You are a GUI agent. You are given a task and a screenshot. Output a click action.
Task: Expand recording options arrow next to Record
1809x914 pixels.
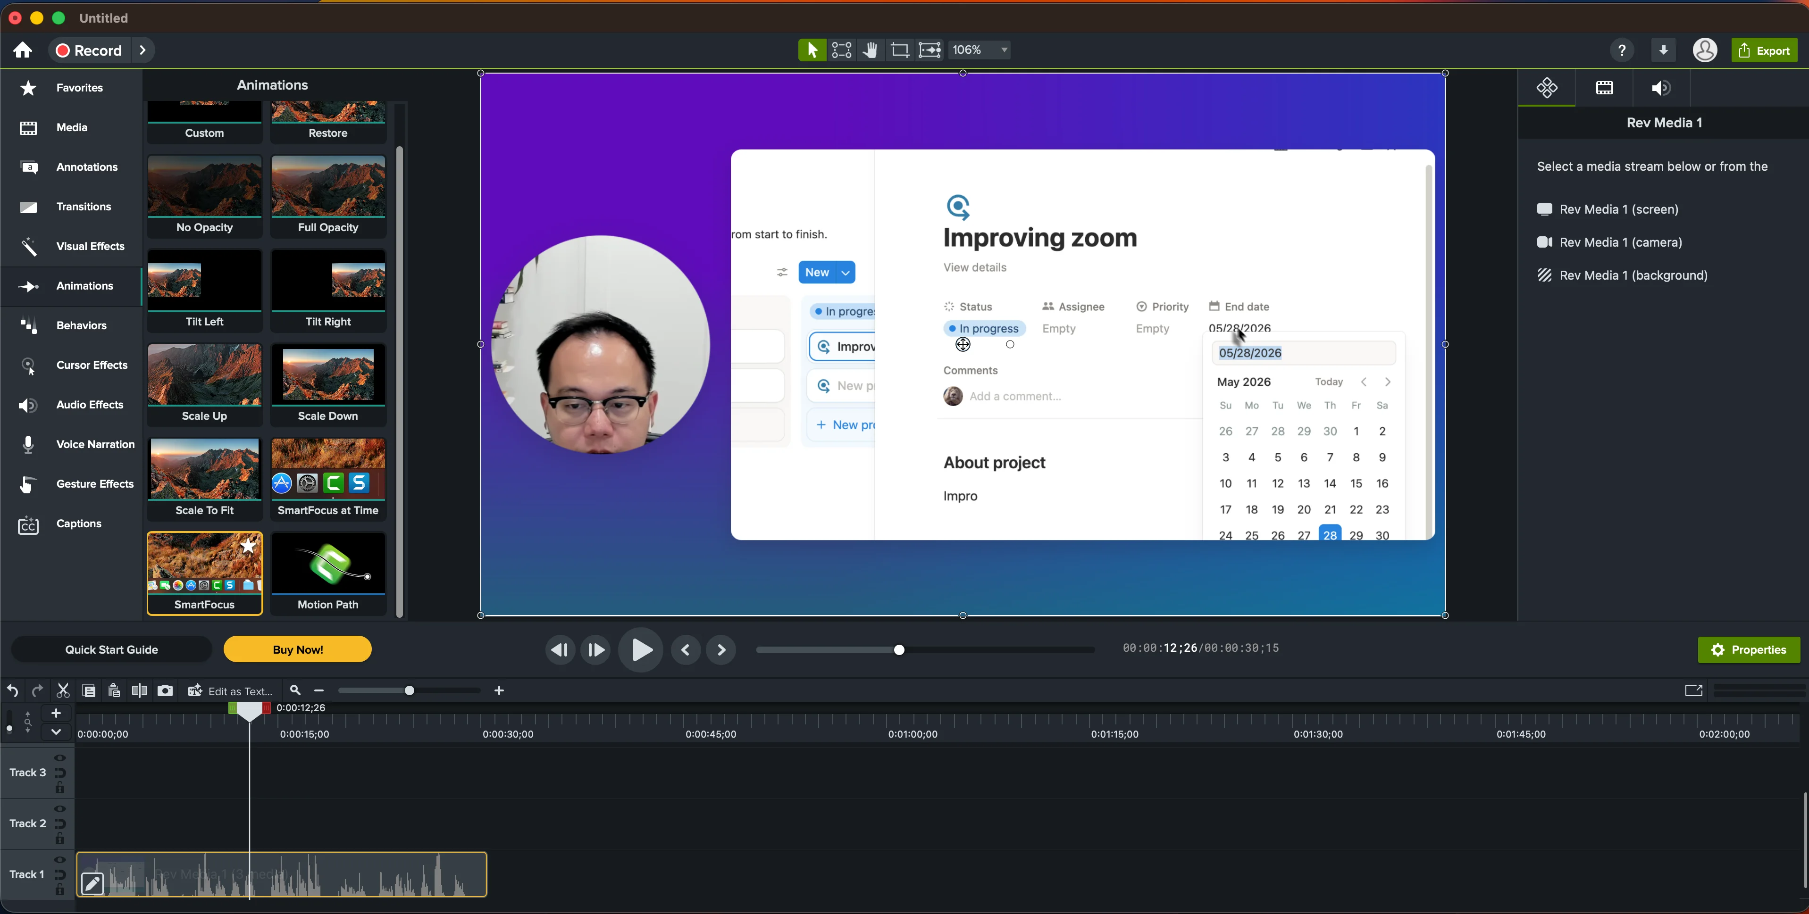pos(143,50)
